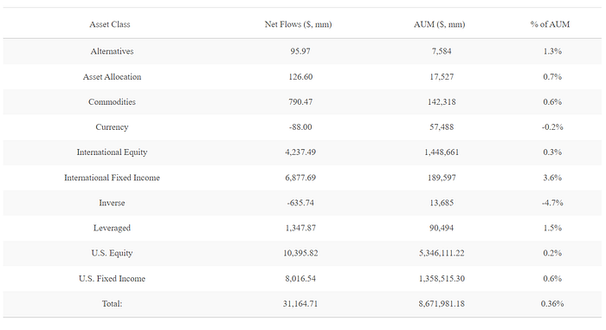Select the Asset Allocation row label

pyautogui.click(x=112, y=76)
